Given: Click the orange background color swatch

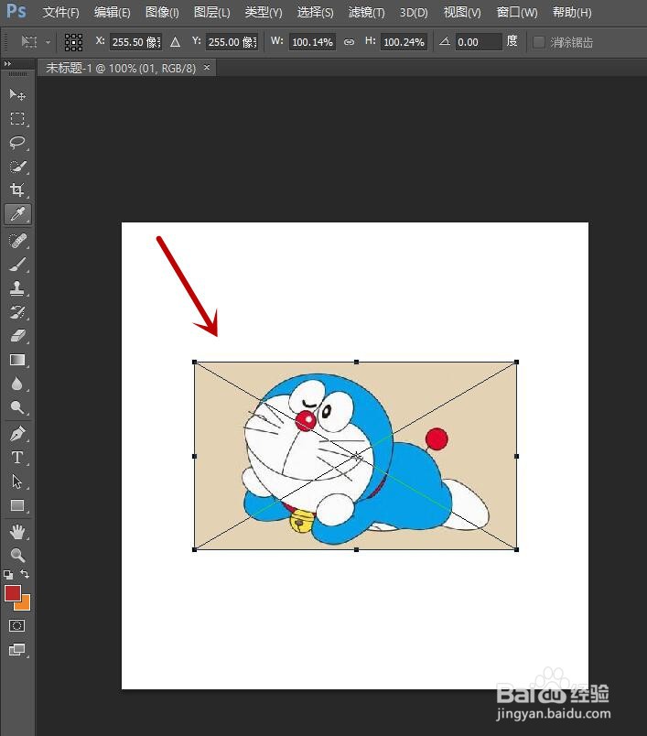Looking at the screenshot, I should (25, 603).
